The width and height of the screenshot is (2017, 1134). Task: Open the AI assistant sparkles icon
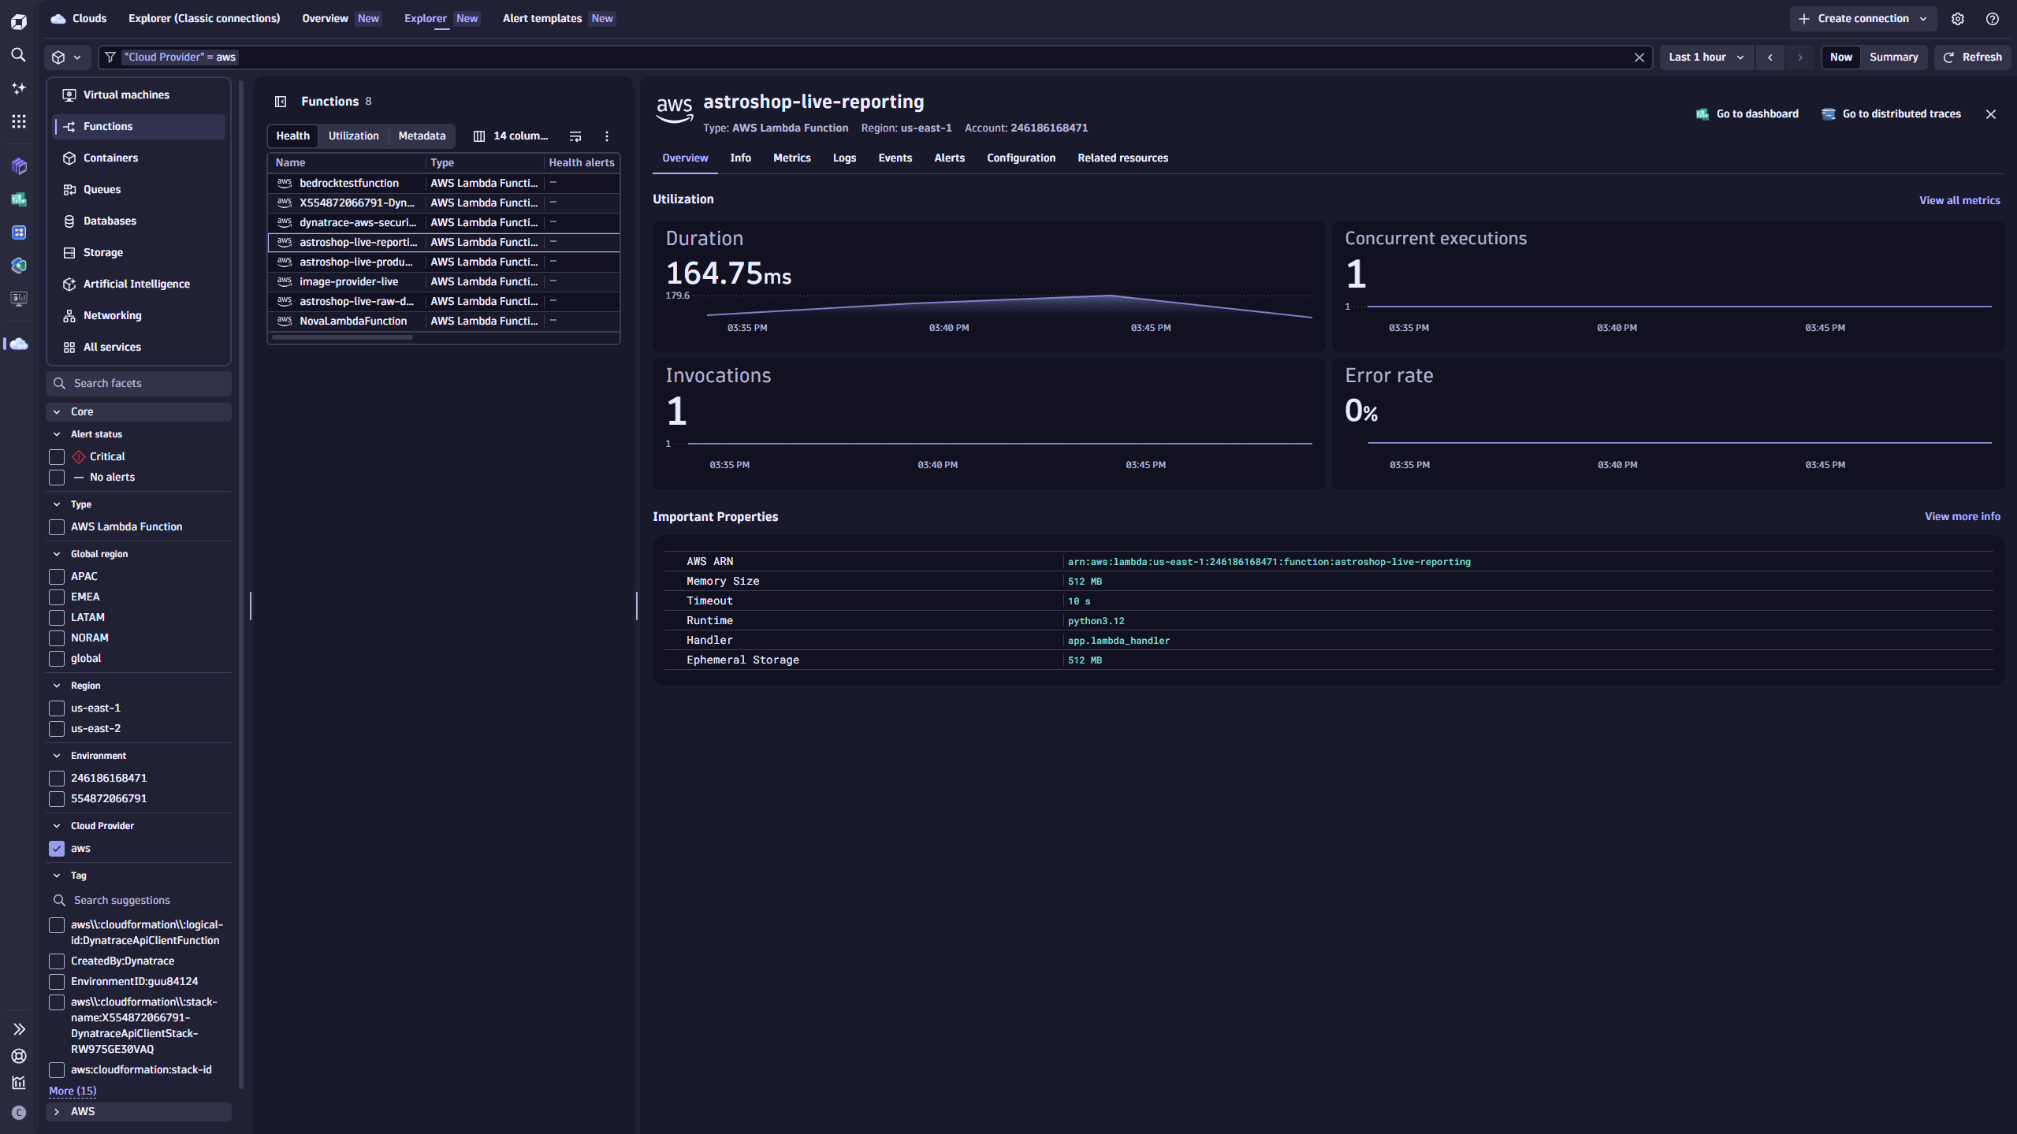tap(18, 88)
